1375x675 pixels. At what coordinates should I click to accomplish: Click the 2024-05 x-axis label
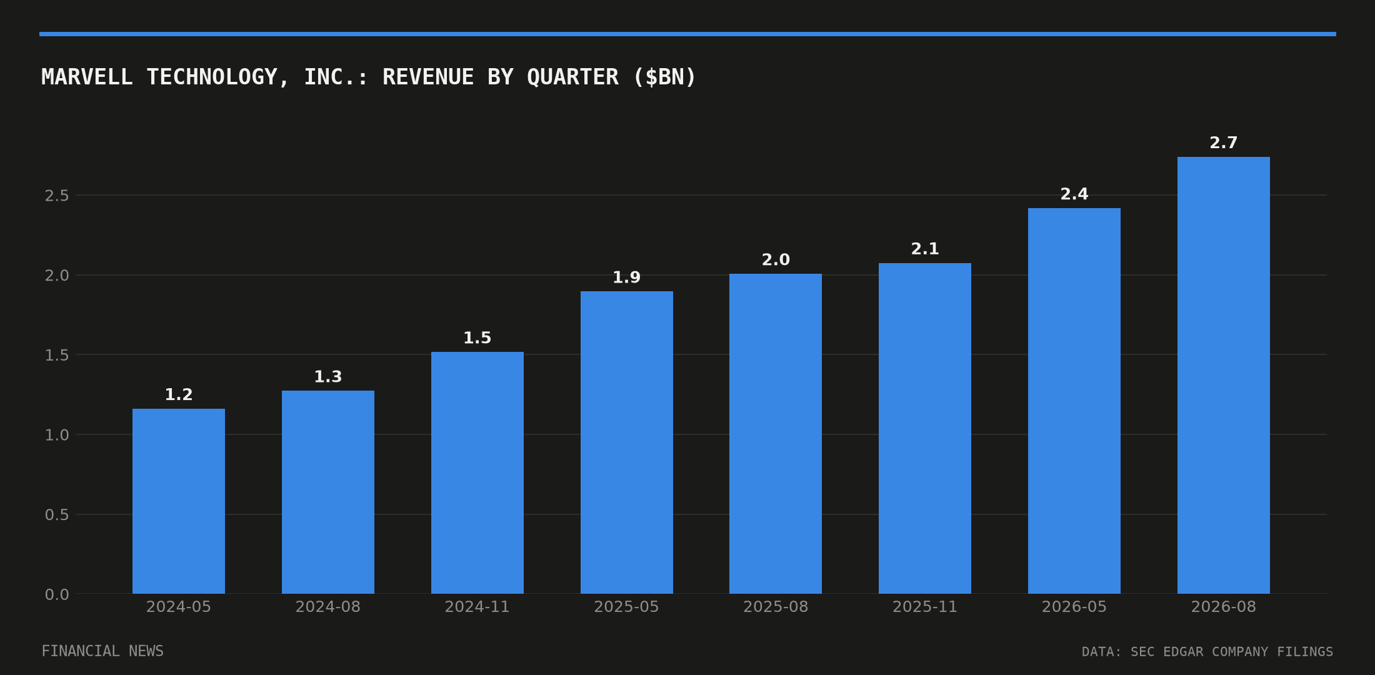tap(179, 607)
